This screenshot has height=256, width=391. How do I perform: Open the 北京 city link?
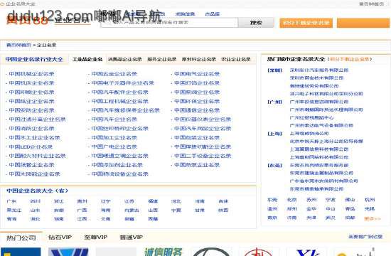pyautogui.click(x=291, y=200)
